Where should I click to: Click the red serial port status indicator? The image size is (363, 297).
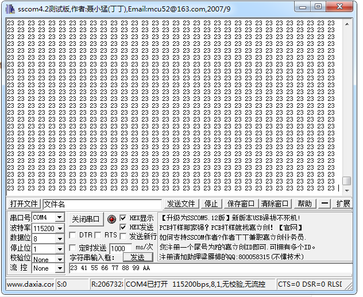point(111,219)
